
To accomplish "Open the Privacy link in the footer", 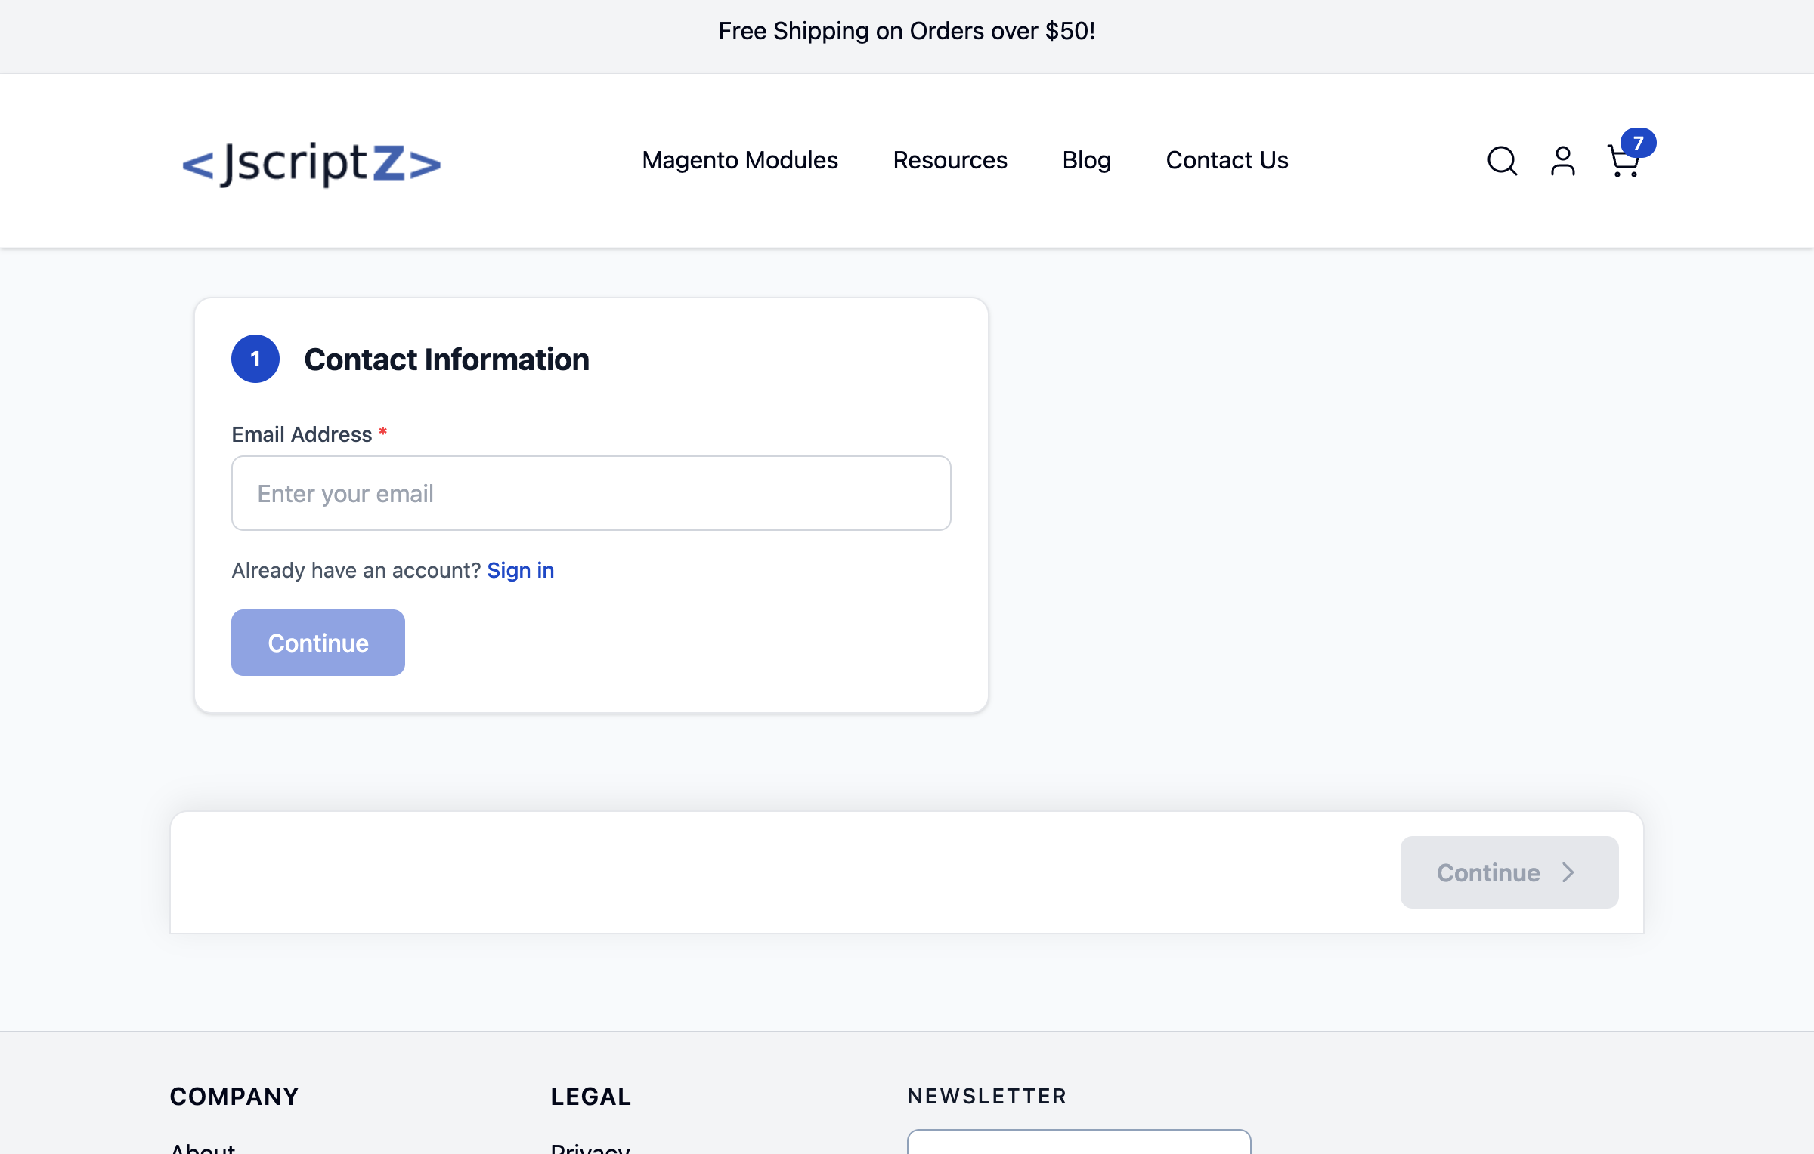I will pos(590,1148).
